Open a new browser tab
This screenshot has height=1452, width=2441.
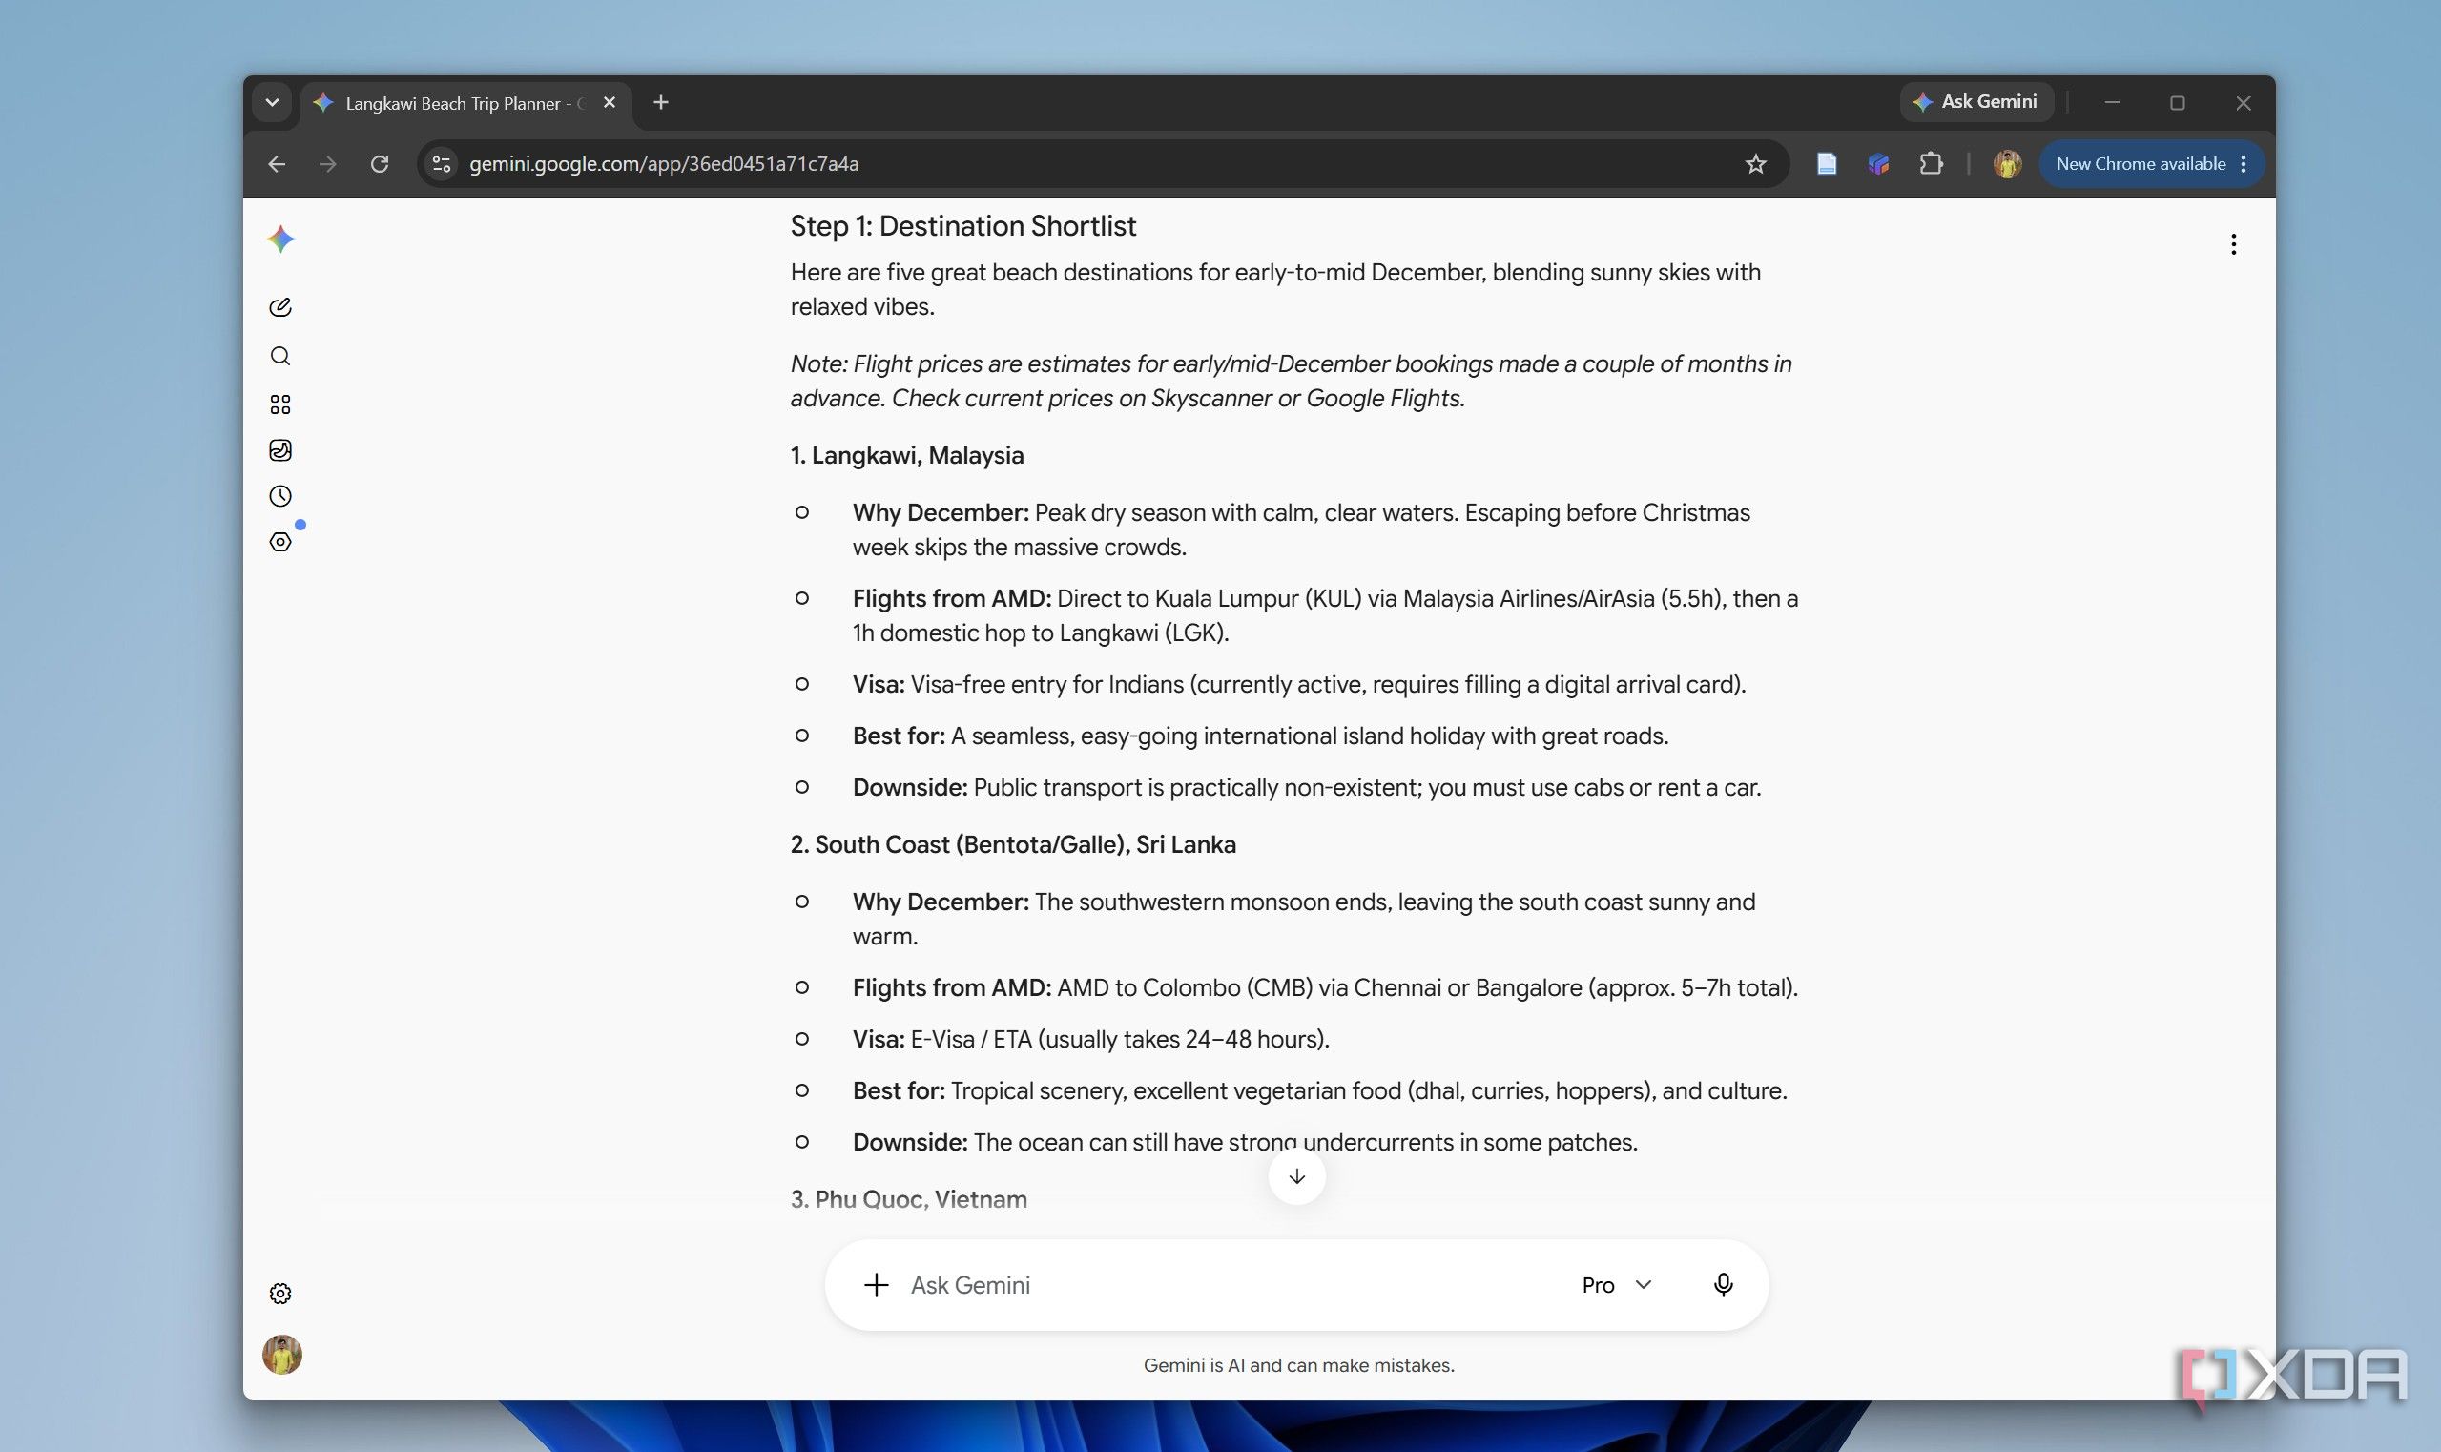click(661, 103)
